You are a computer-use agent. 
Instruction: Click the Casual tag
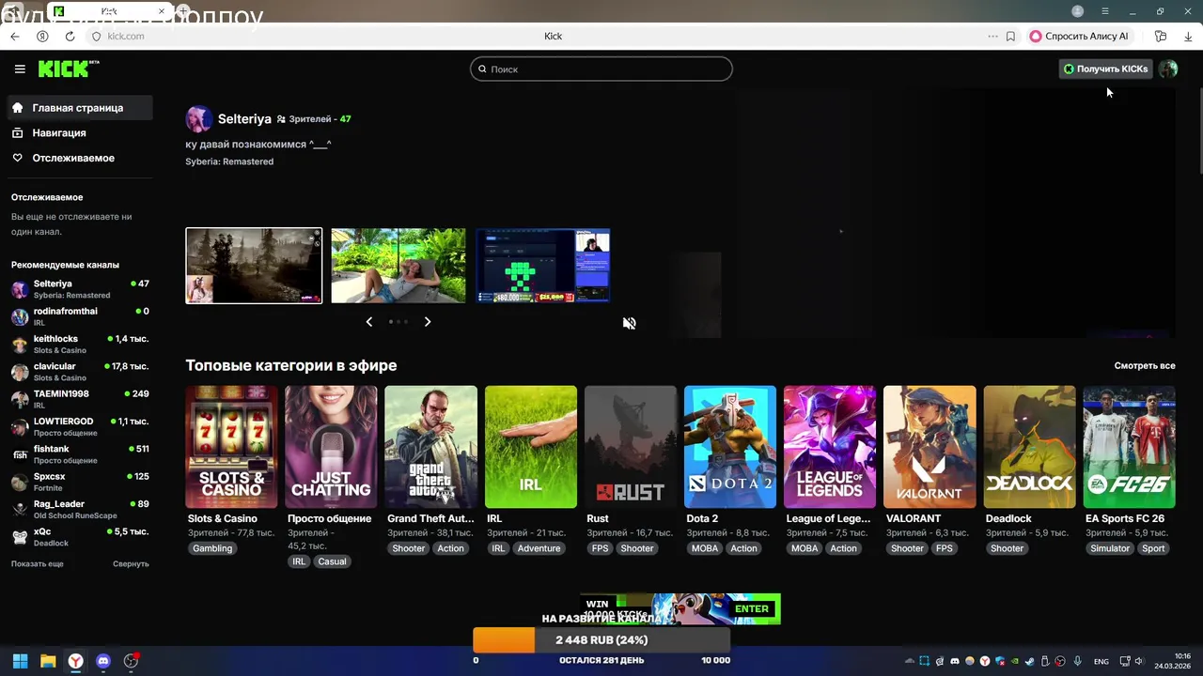point(332,561)
